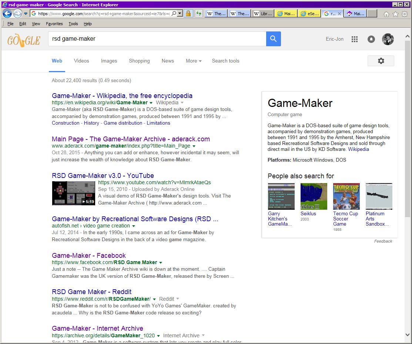
Task: Select the Shopping search tab
Action: coord(139,61)
